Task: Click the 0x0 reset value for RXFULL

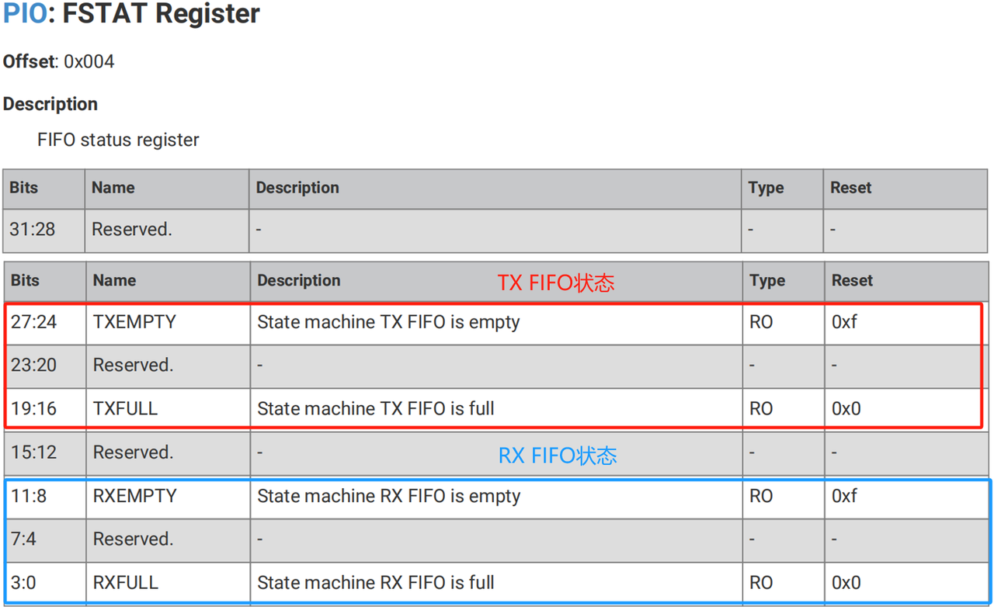Action: pos(846,583)
